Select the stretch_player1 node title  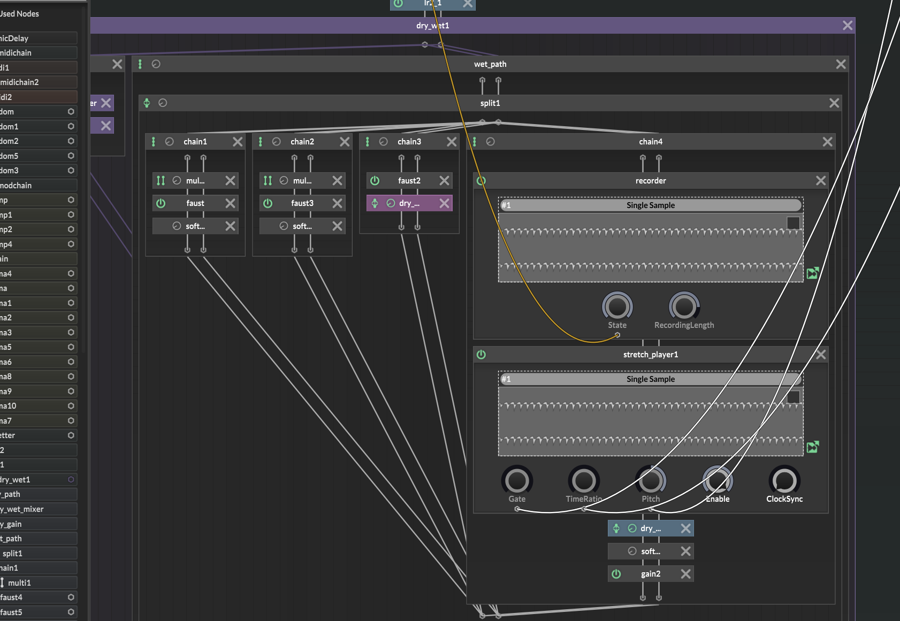coord(651,355)
